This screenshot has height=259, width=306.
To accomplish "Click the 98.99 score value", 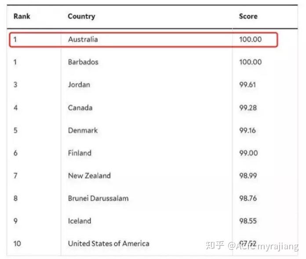I will coord(248,176).
